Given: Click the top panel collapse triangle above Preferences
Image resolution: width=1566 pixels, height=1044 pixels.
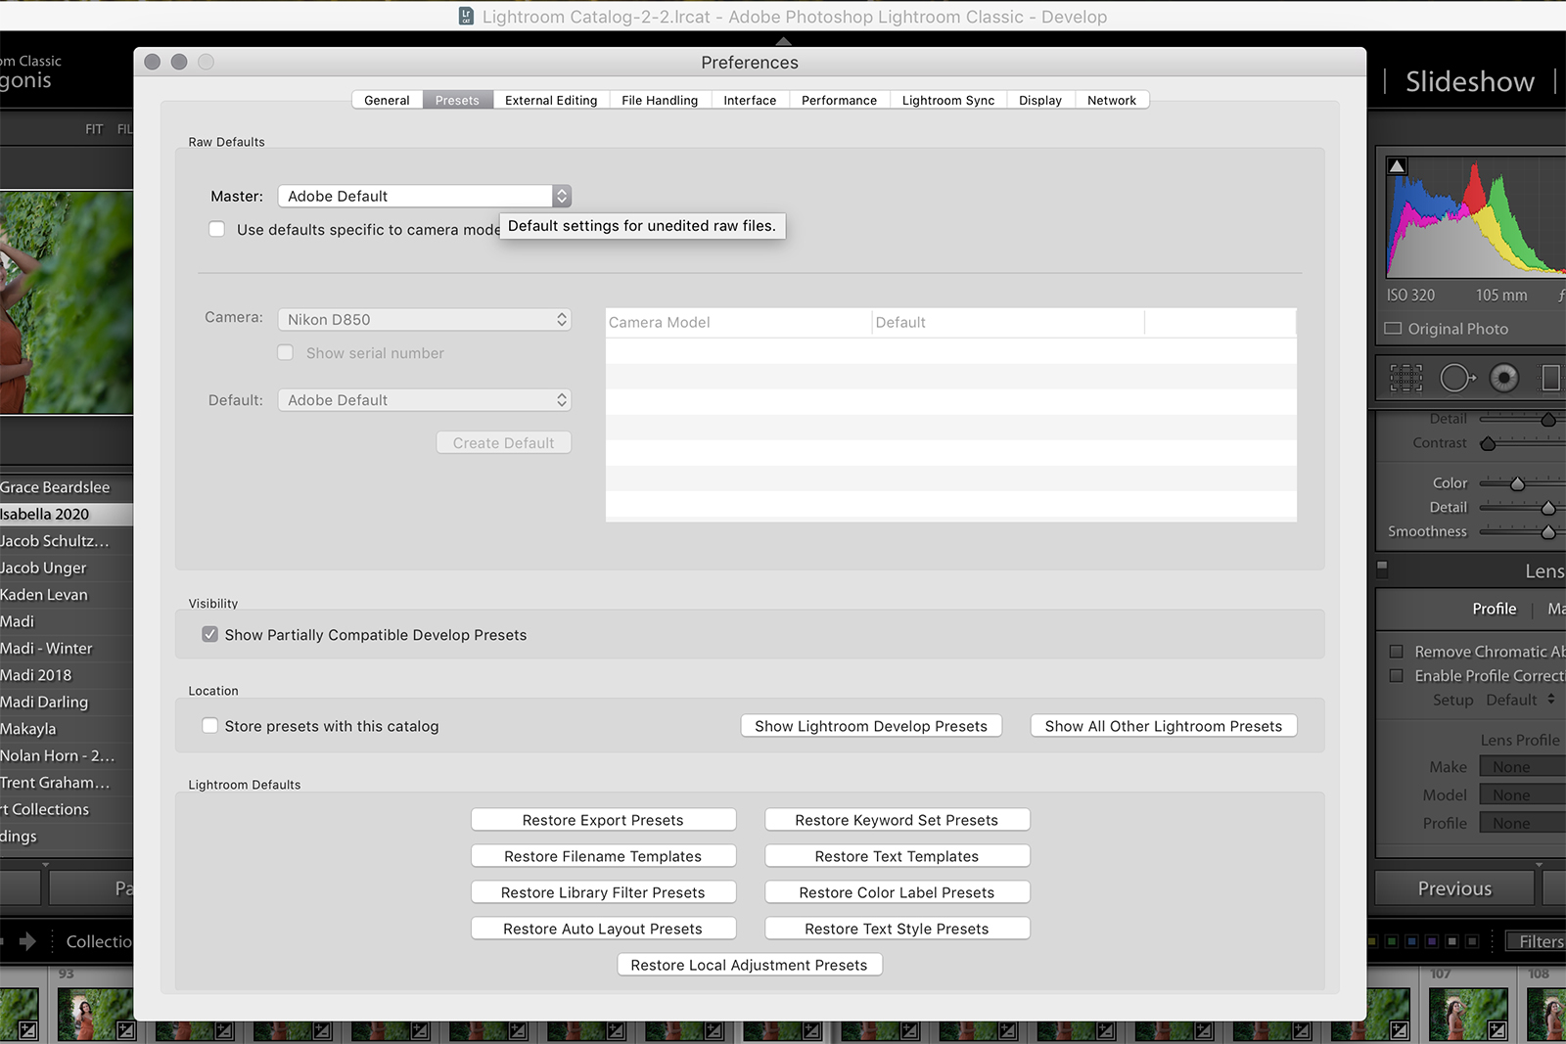Looking at the screenshot, I should (783, 41).
